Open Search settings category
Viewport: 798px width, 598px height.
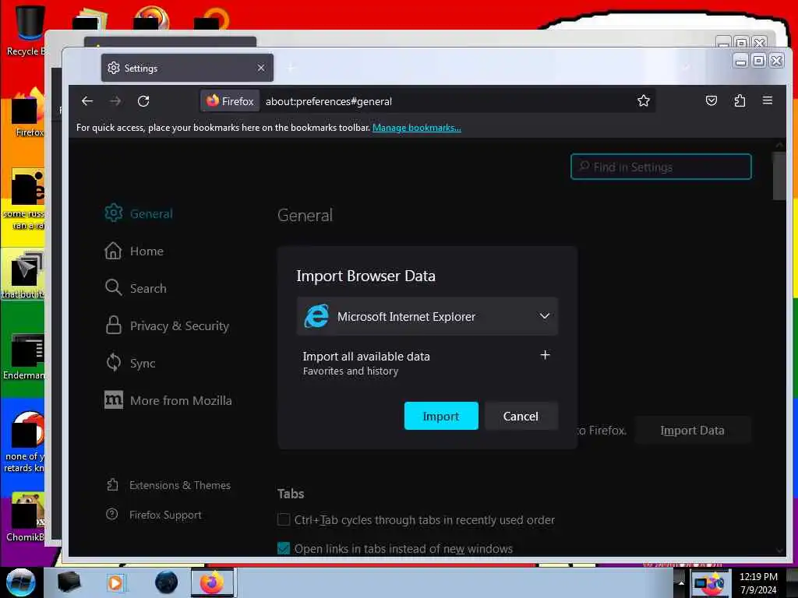point(136,288)
